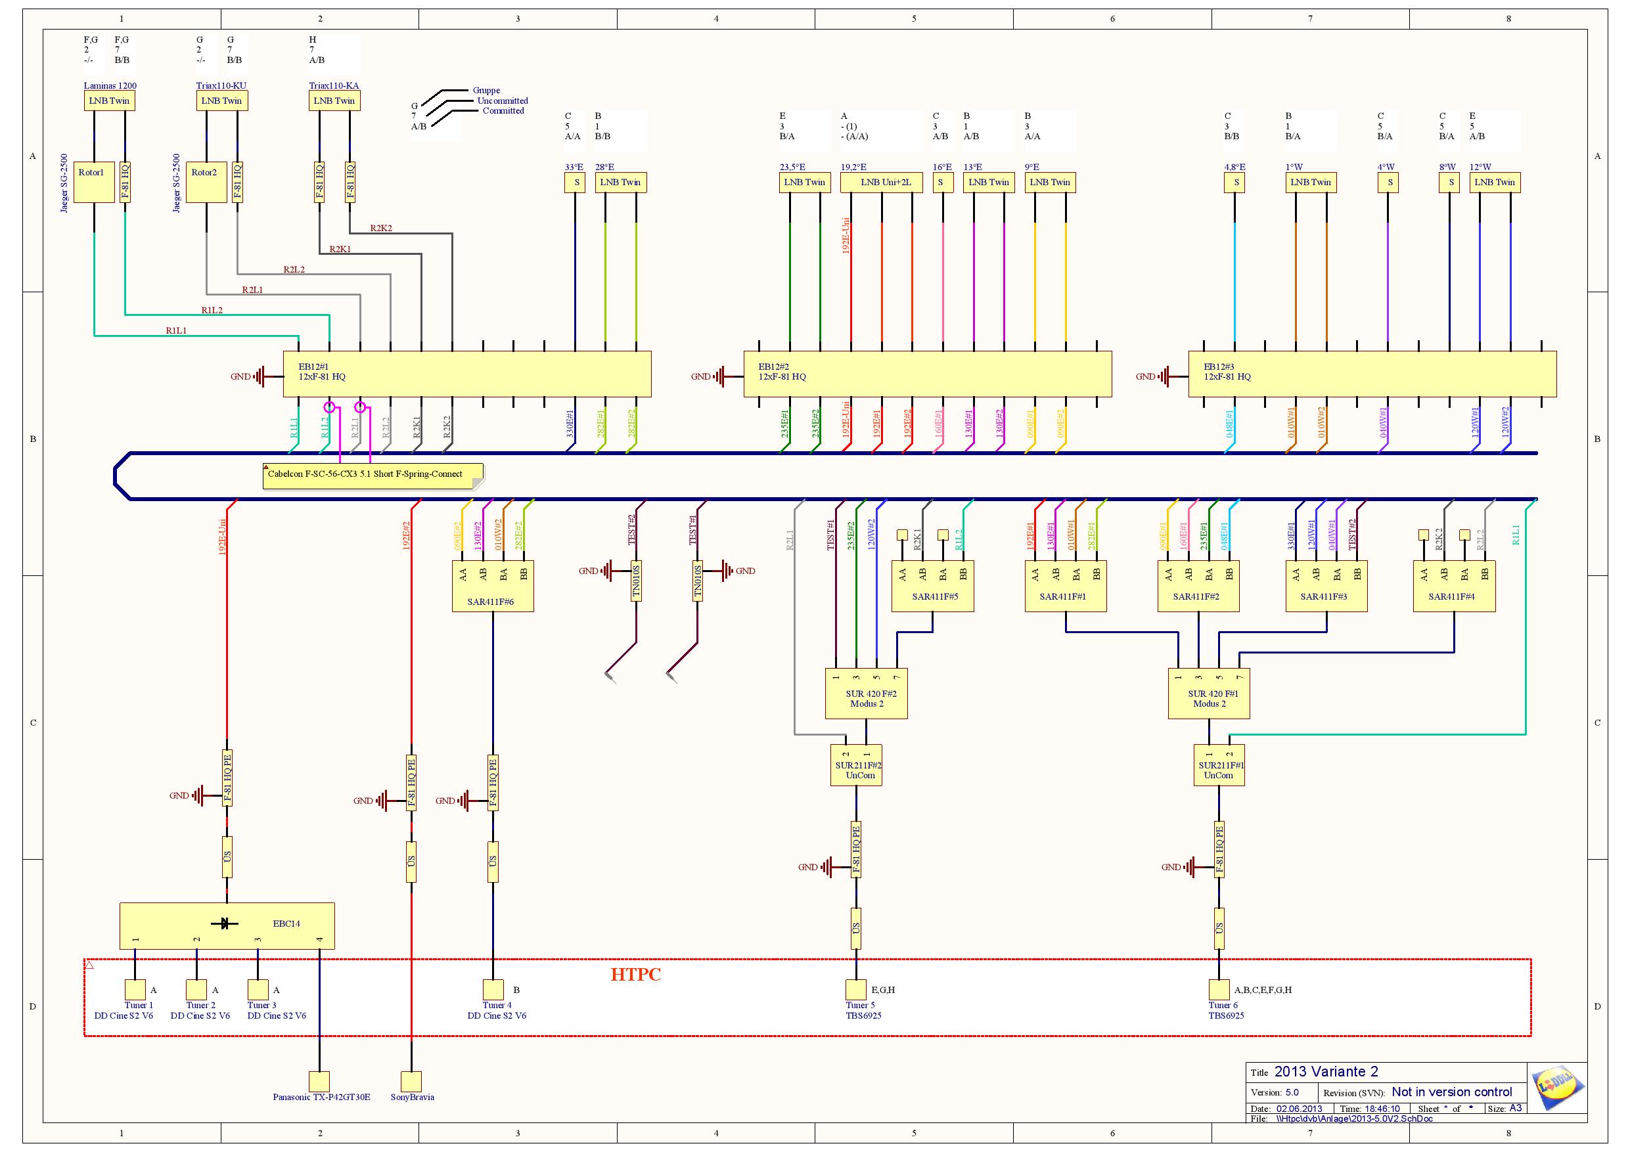Select the Triax110-KA LNB Twin box
Viewport: 1630px width, 1152px height.
point(334,100)
